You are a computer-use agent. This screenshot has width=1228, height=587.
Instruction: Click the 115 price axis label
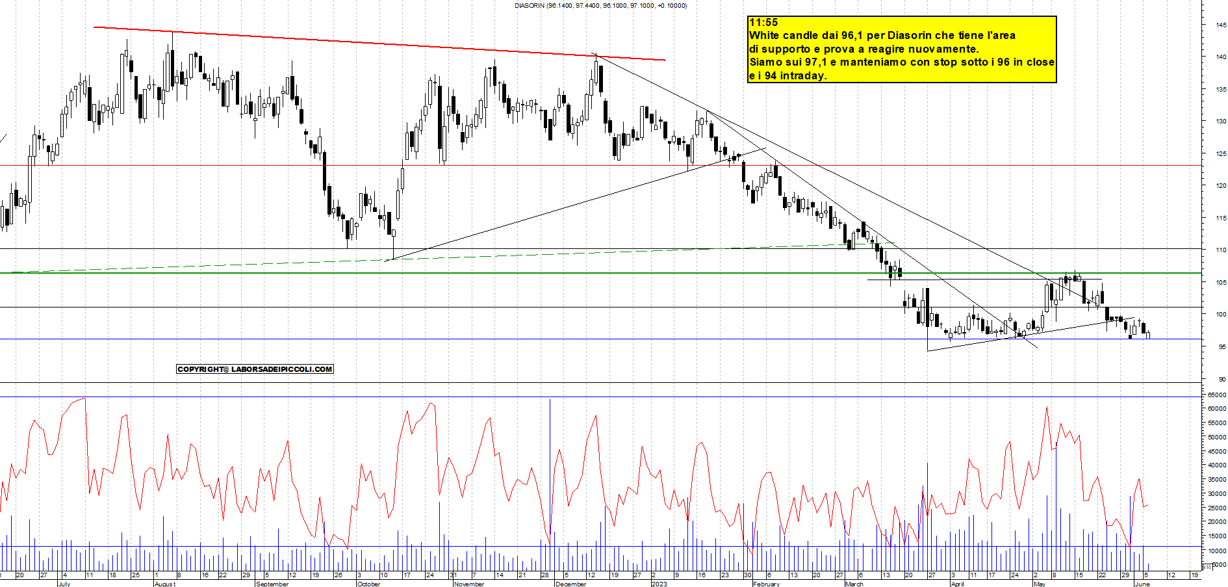coord(1221,218)
